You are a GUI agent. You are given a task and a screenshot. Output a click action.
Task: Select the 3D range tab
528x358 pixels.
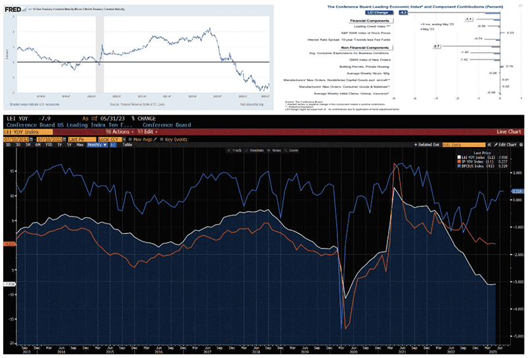(18, 144)
